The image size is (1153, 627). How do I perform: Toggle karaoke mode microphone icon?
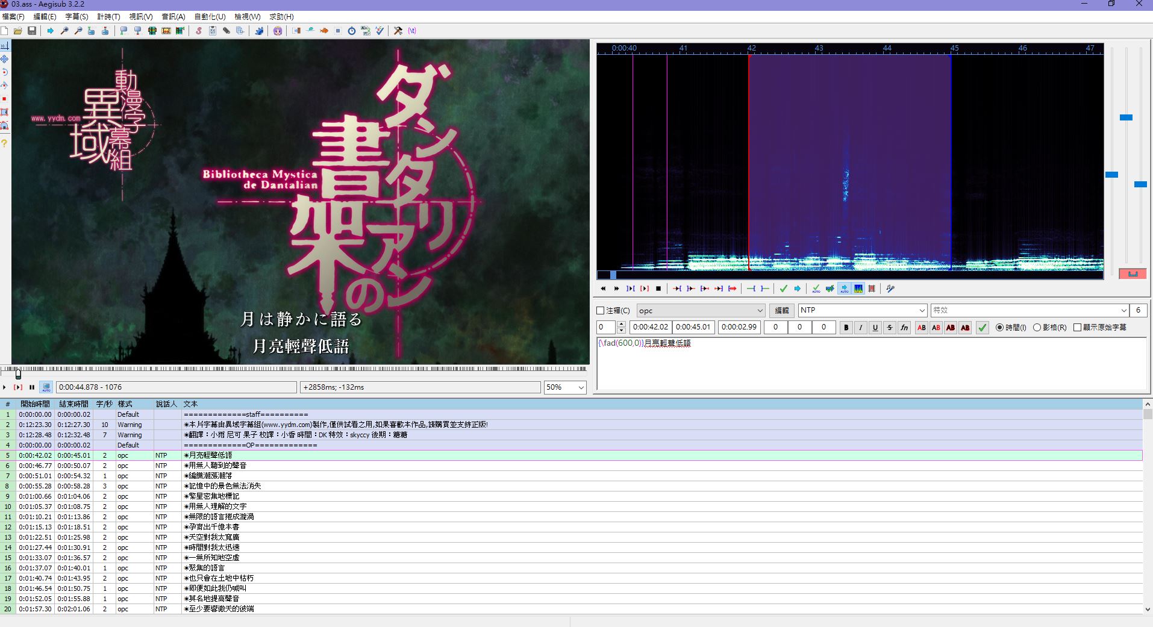pyautogui.click(x=890, y=289)
